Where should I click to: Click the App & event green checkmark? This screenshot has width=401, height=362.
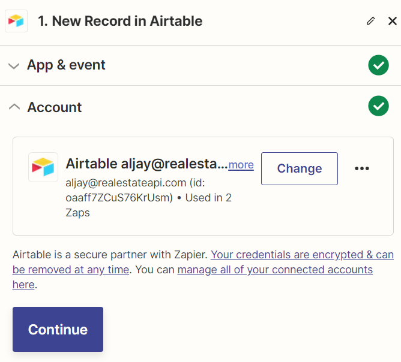(x=379, y=65)
